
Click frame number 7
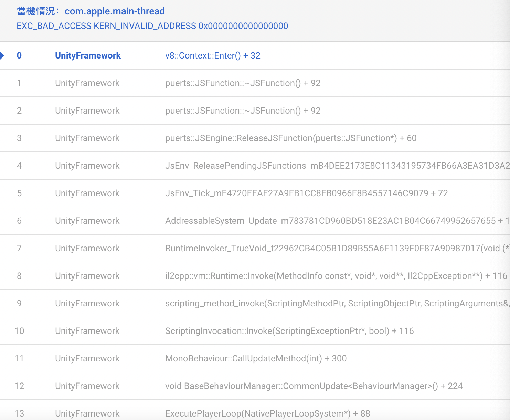pos(19,248)
